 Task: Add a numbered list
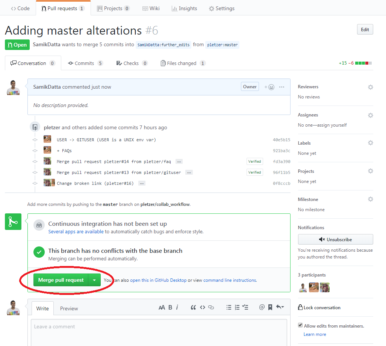point(237,307)
